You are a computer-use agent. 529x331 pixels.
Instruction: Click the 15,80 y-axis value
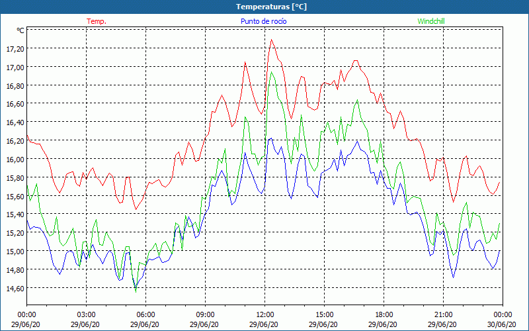click(x=15, y=177)
